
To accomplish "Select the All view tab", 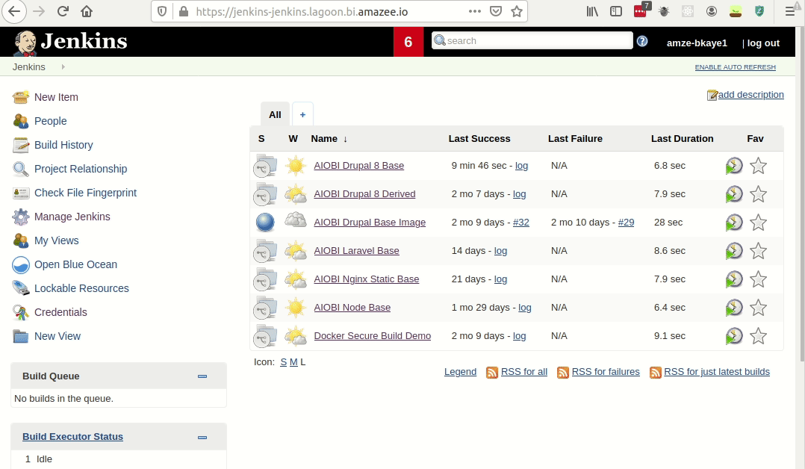I will click(x=275, y=114).
